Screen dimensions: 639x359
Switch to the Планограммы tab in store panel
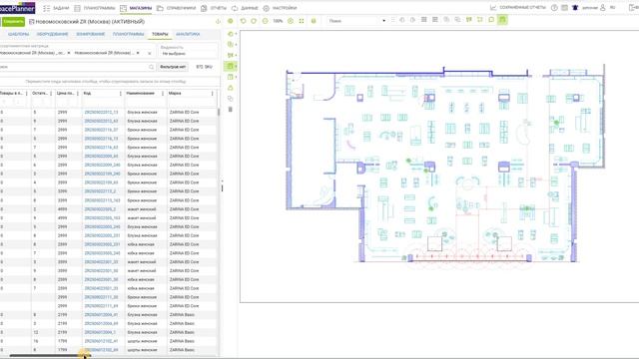tap(129, 34)
